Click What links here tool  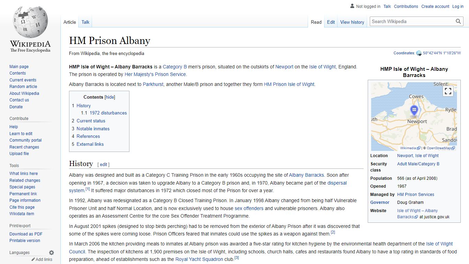pyautogui.click(x=23, y=174)
